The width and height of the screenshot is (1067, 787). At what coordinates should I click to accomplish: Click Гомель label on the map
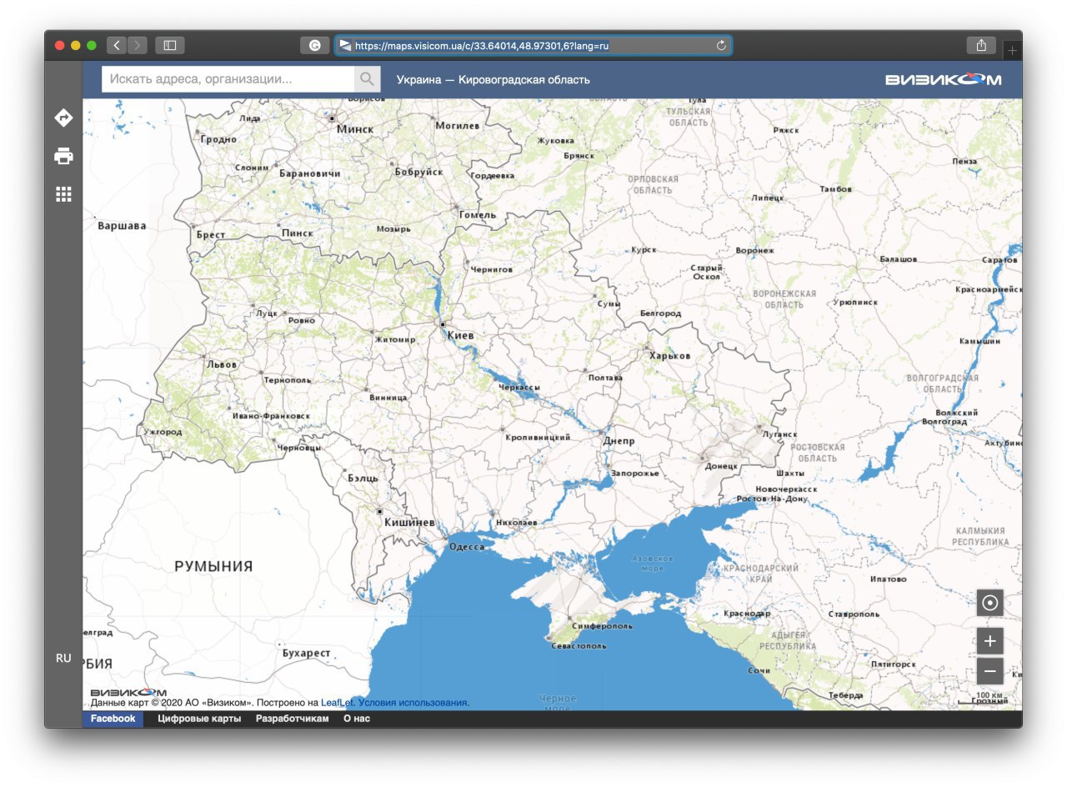click(x=478, y=214)
